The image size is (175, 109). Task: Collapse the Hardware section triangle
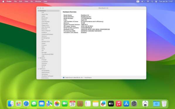tap(38, 11)
